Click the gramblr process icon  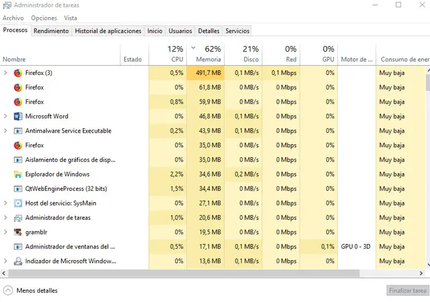tap(18, 232)
